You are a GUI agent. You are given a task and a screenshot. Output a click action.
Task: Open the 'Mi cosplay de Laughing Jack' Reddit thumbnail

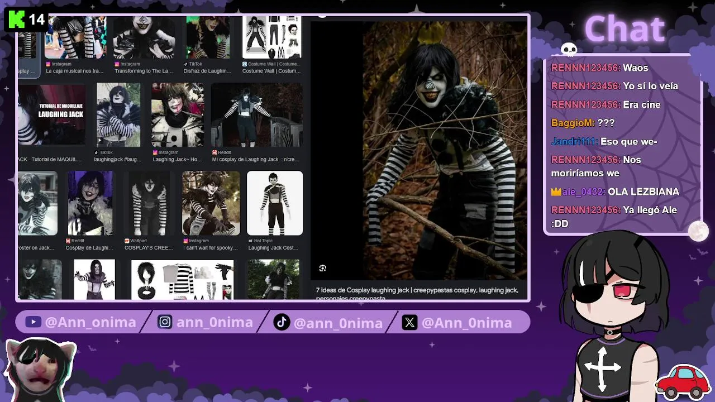[x=257, y=114]
